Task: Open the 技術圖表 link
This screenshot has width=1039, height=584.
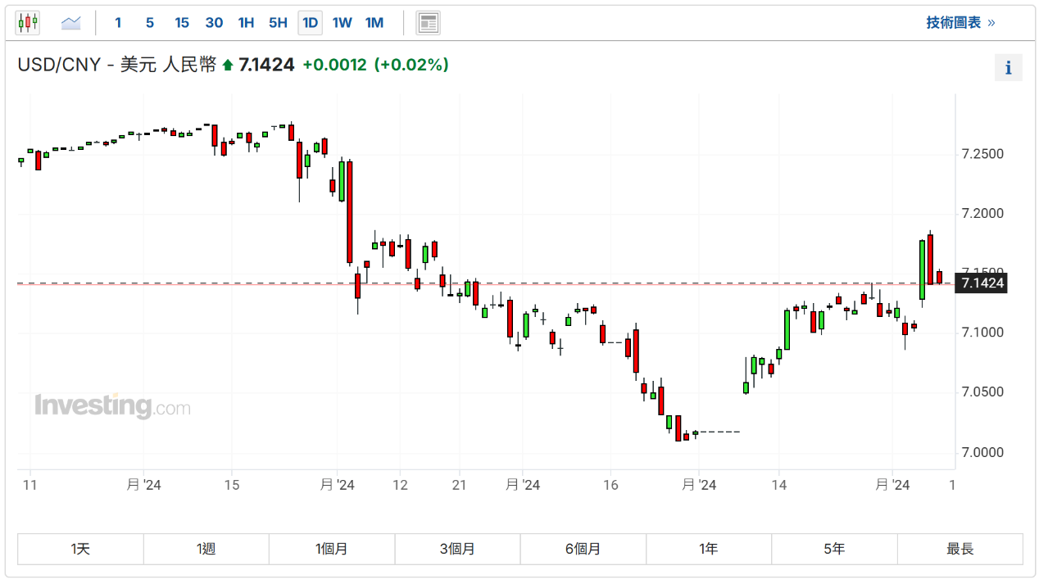Action: click(x=960, y=23)
